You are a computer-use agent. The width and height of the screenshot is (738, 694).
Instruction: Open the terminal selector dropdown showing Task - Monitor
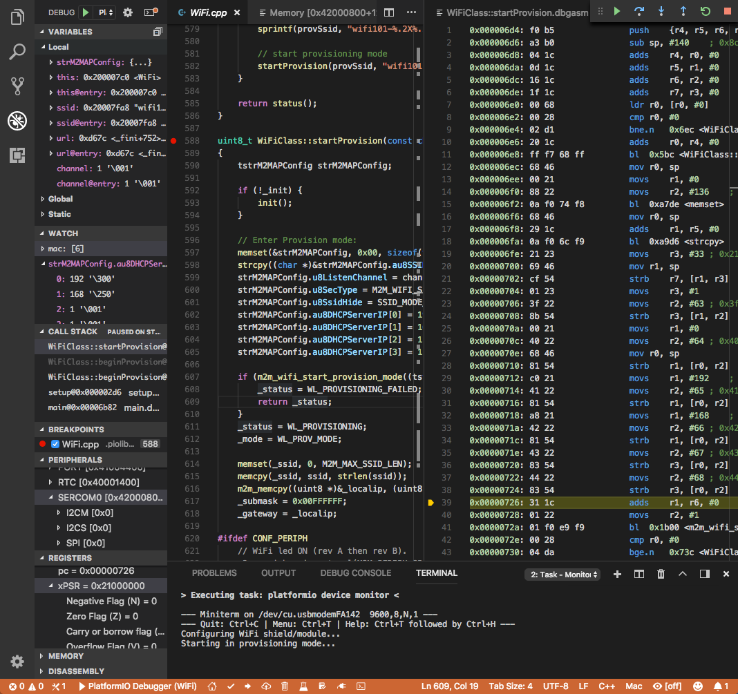coord(562,574)
